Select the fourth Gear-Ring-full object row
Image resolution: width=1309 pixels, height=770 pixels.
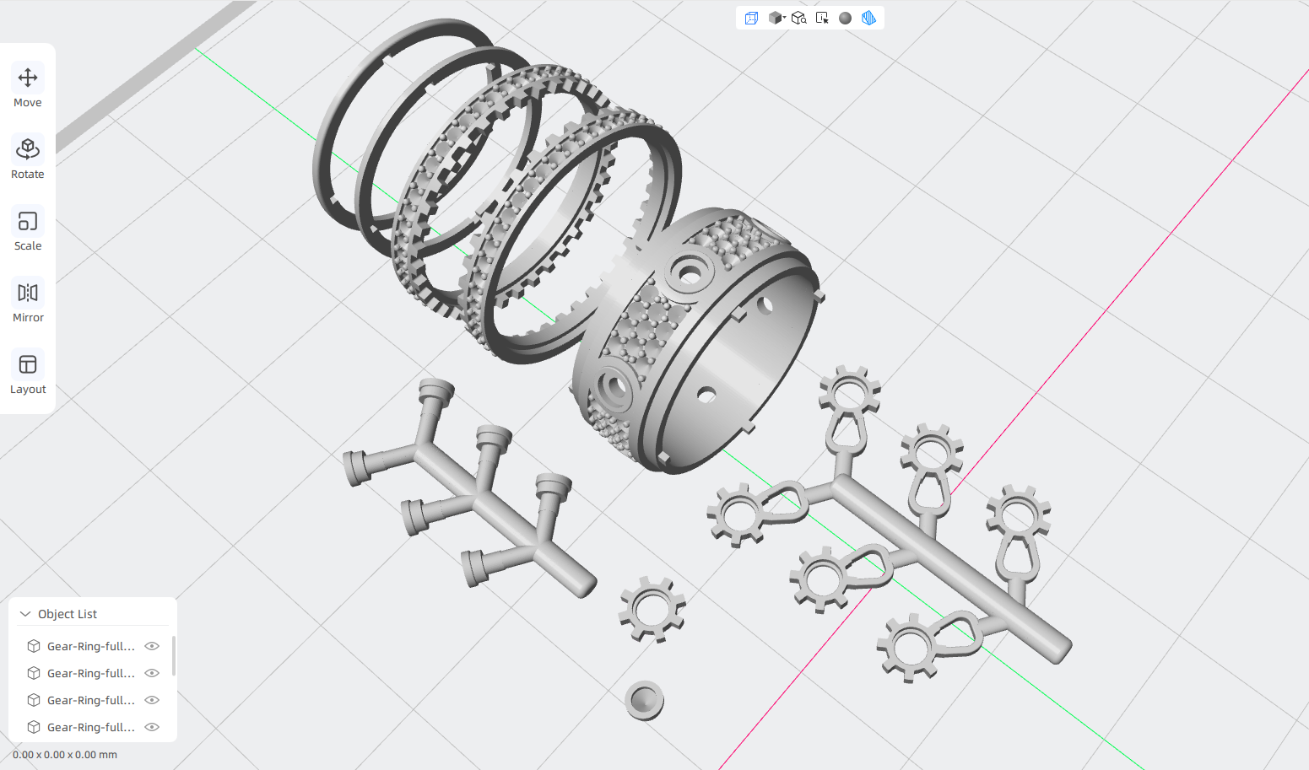(93, 727)
